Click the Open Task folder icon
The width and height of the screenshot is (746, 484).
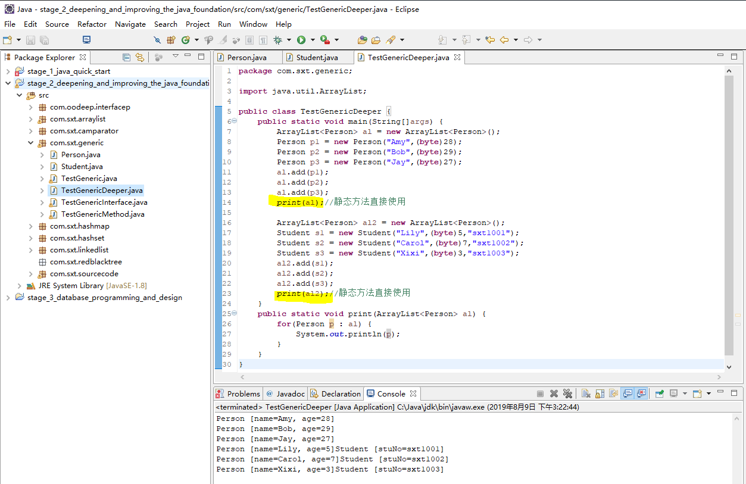(376, 40)
